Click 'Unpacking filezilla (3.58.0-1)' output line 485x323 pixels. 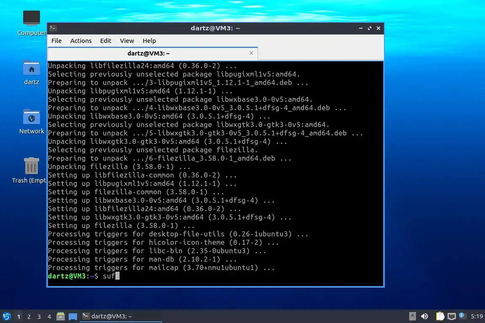click(119, 167)
